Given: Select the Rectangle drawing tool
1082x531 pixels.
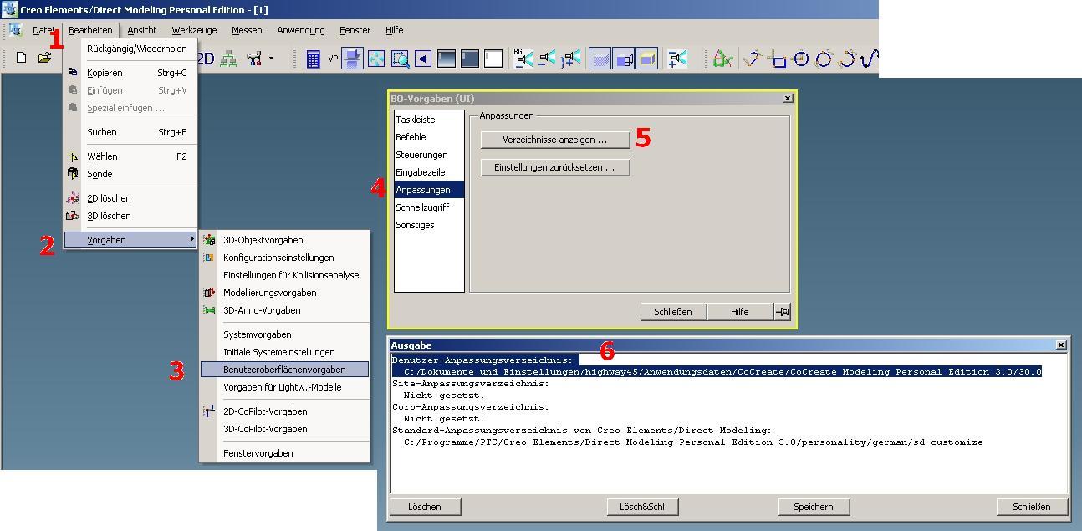Looking at the screenshot, I should 780,60.
